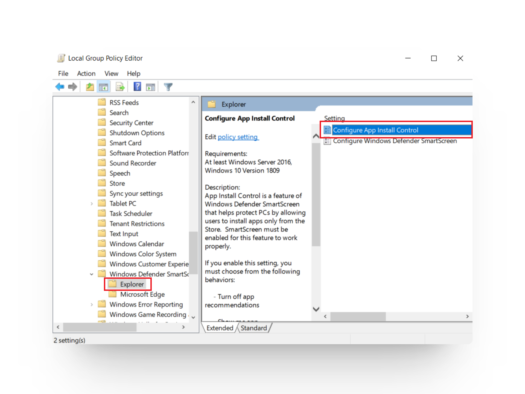Select the Microsoft Edge folder
Viewport: 525px width, 394px height.
click(142, 294)
